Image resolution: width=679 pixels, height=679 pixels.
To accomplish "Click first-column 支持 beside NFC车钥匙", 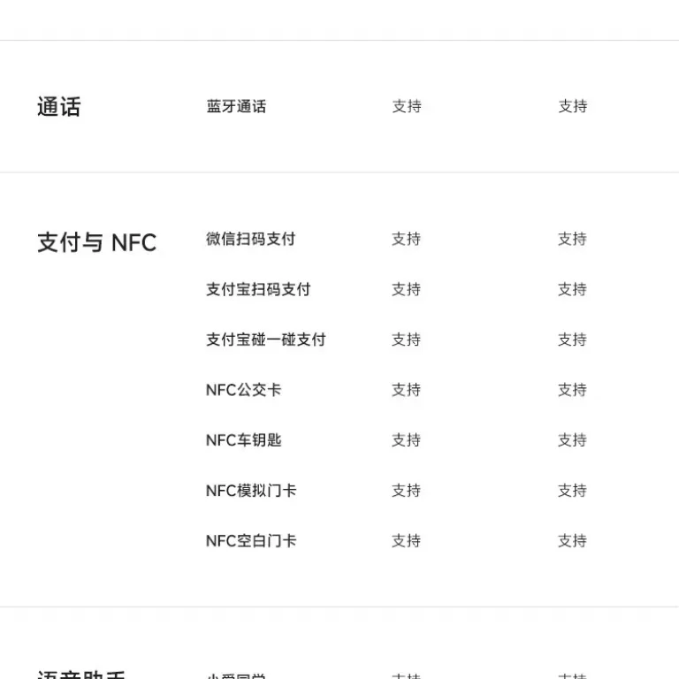I will coord(406,440).
